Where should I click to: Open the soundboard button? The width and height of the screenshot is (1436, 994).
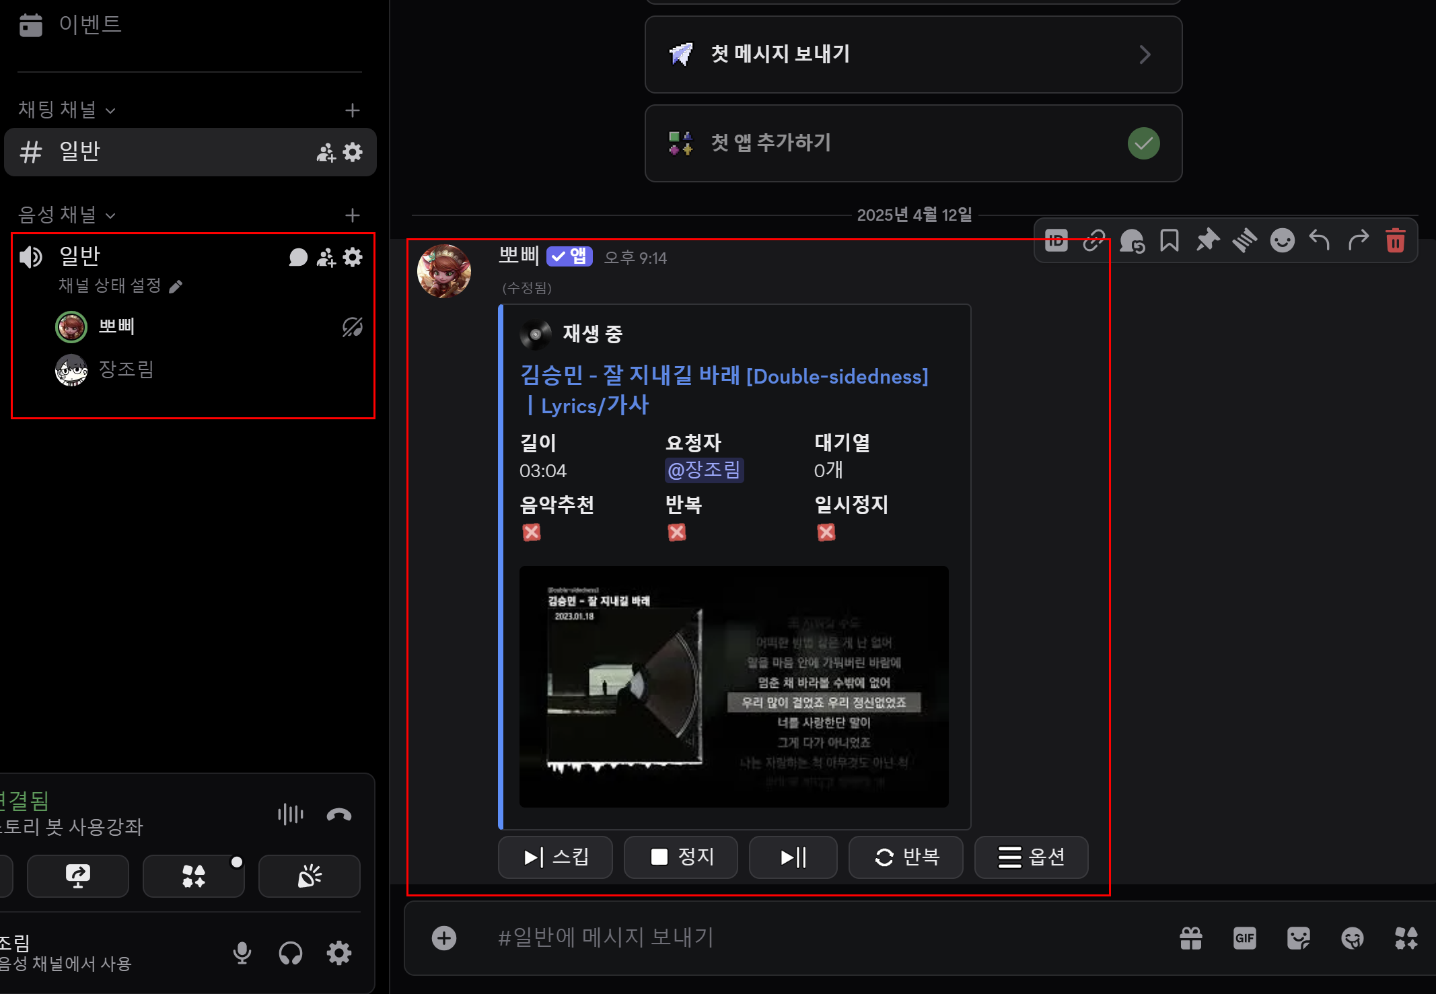(309, 876)
